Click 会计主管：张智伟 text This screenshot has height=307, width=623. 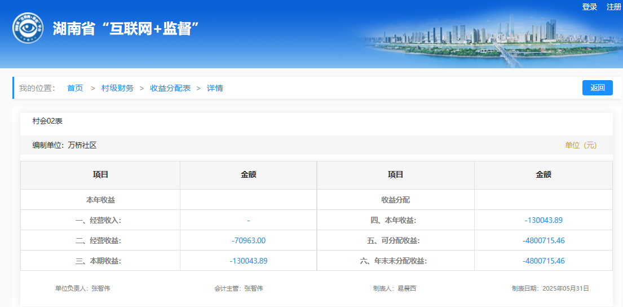click(x=238, y=288)
